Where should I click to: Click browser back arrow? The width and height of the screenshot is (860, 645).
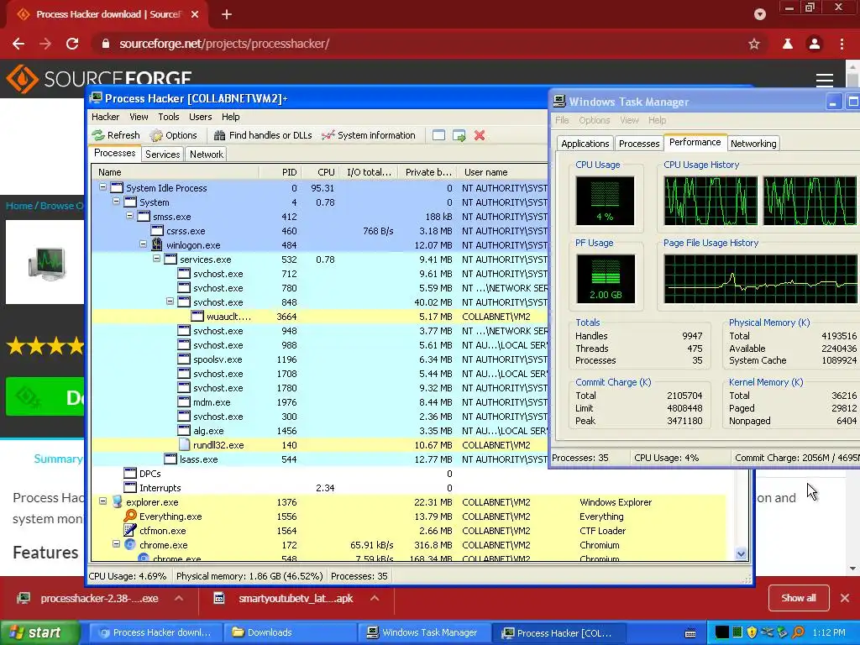(x=18, y=44)
